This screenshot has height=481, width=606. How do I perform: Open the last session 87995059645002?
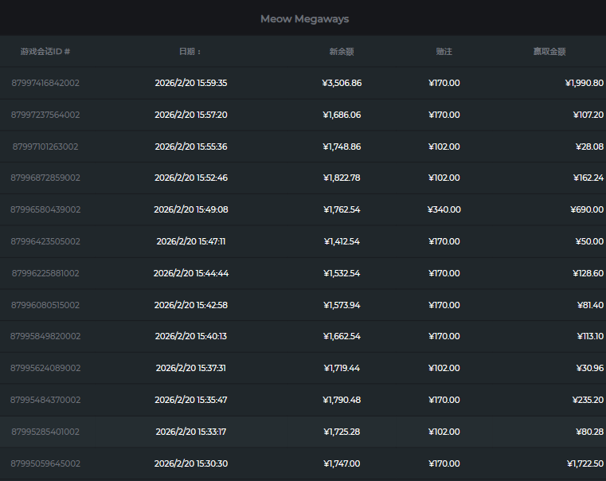coord(45,463)
